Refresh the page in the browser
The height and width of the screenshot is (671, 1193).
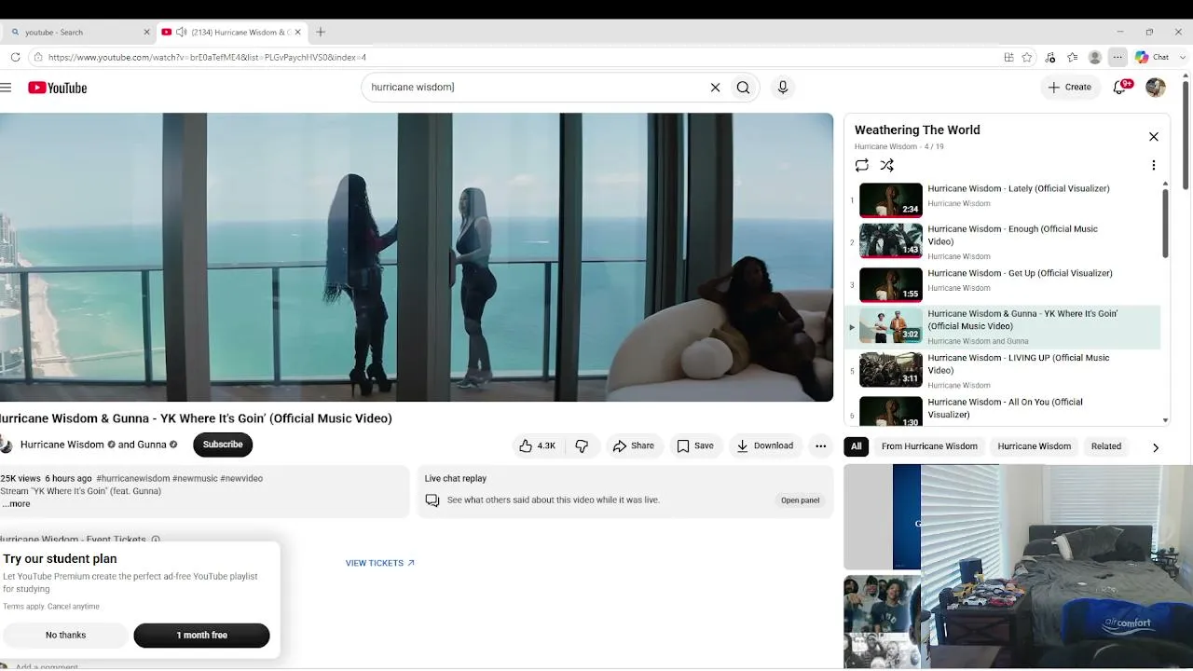(x=15, y=57)
